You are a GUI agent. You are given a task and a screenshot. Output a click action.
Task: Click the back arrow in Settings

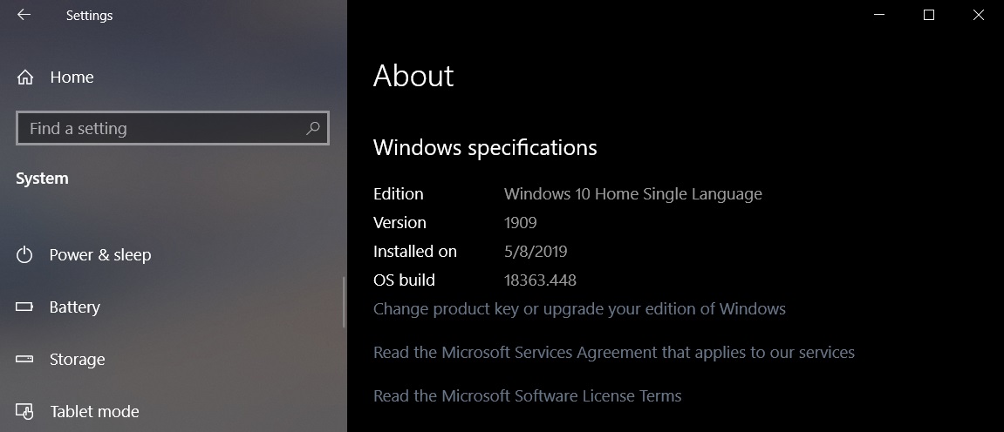[24, 15]
